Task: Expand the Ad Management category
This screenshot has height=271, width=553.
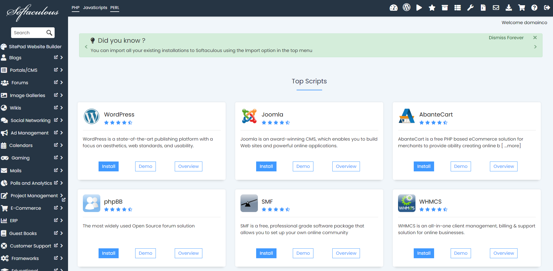Action: pos(62,133)
